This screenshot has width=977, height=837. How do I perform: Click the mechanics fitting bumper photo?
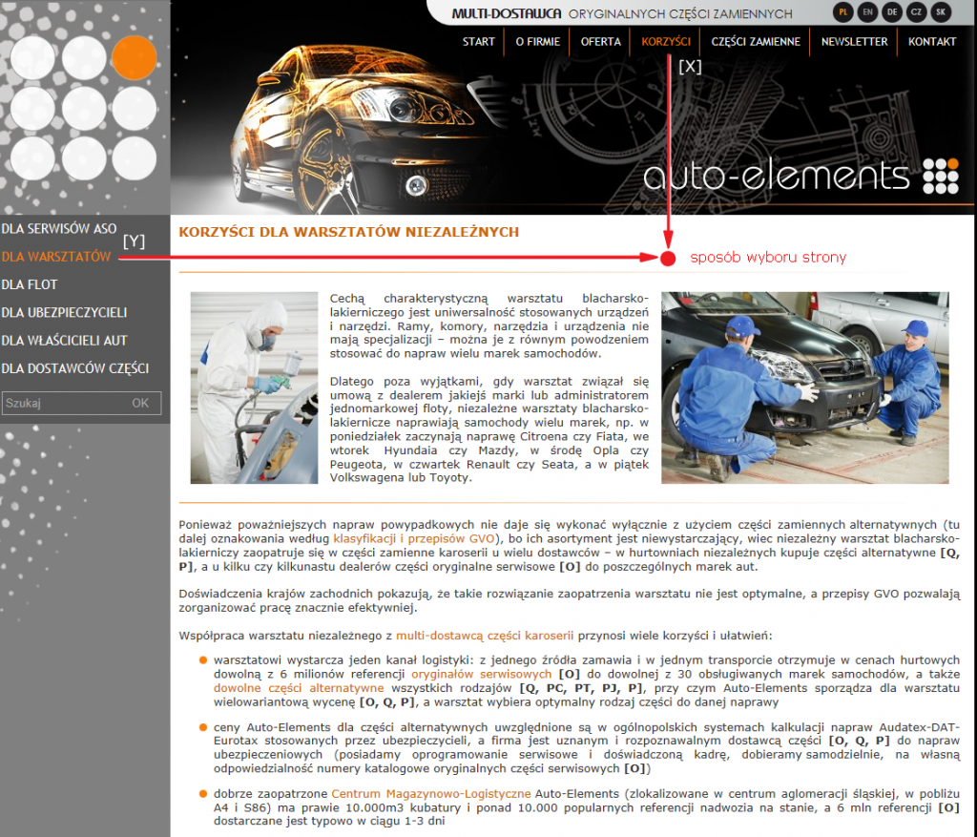point(805,387)
